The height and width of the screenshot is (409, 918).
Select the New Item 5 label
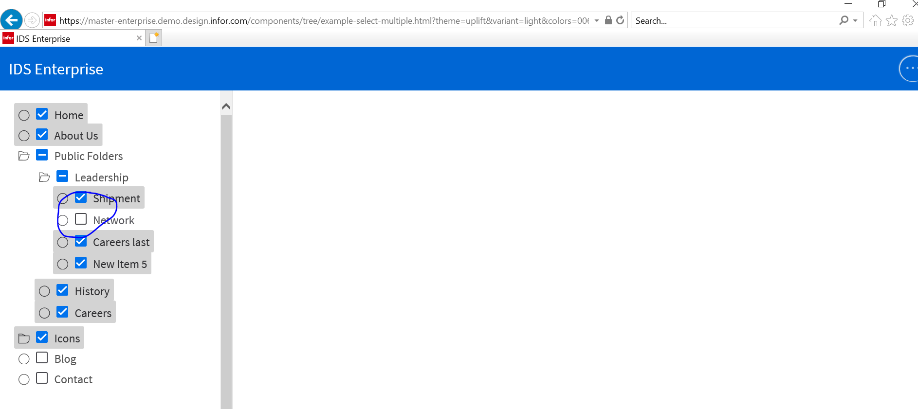[x=120, y=264]
